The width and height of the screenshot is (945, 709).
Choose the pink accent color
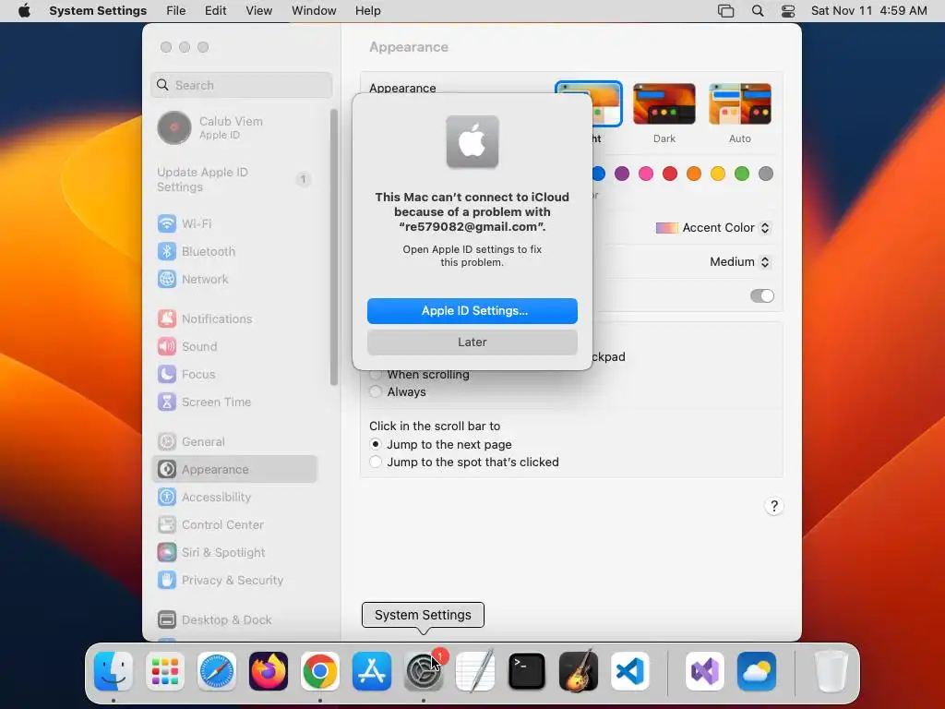pyautogui.click(x=646, y=174)
